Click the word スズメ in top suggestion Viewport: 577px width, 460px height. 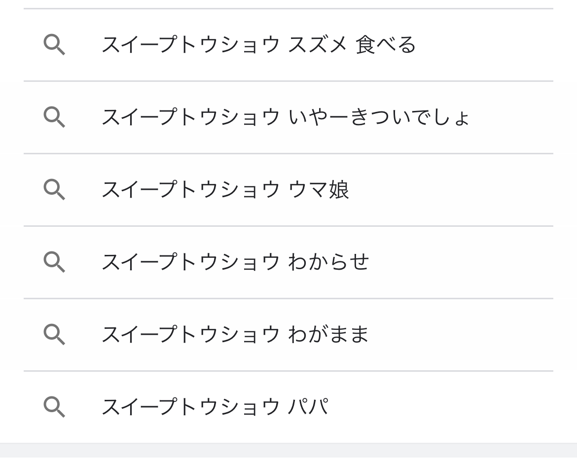(318, 45)
